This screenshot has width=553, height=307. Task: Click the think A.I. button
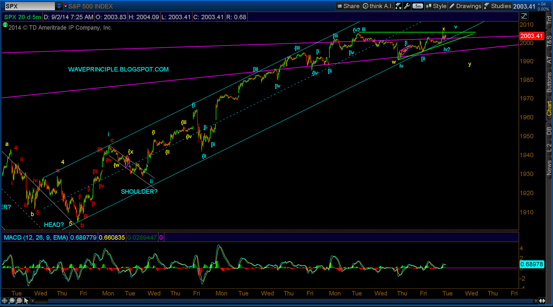[377, 6]
